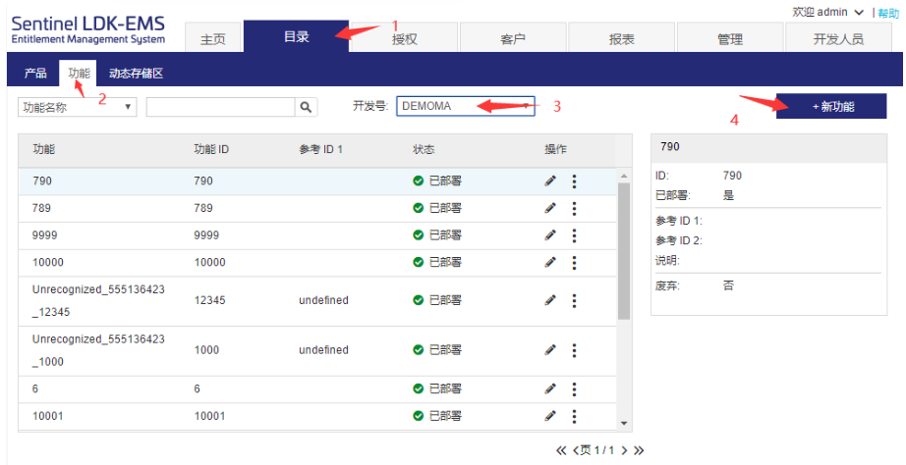Open the 开发号 DEMOMA dropdown
The width and height of the screenshot is (906, 465).
pyautogui.click(x=466, y=106)
